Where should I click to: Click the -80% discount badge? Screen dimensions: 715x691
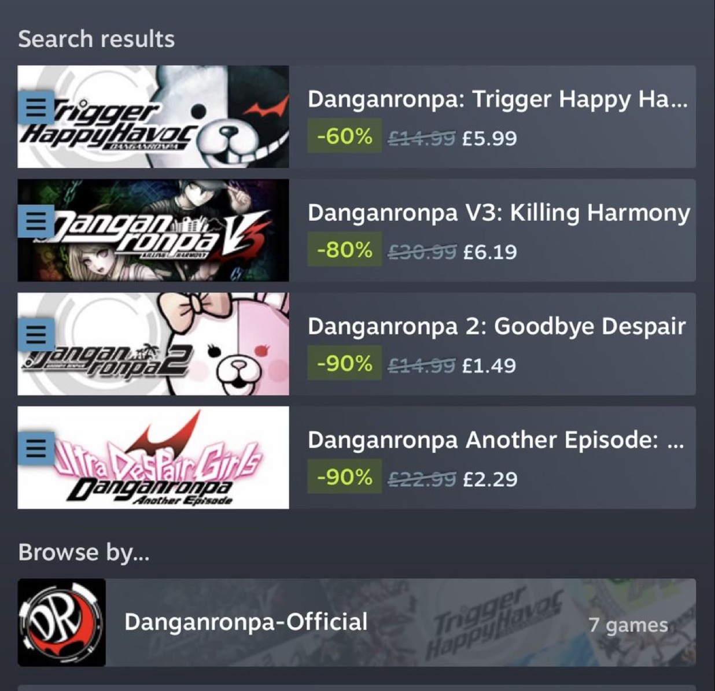pos(344,250)
